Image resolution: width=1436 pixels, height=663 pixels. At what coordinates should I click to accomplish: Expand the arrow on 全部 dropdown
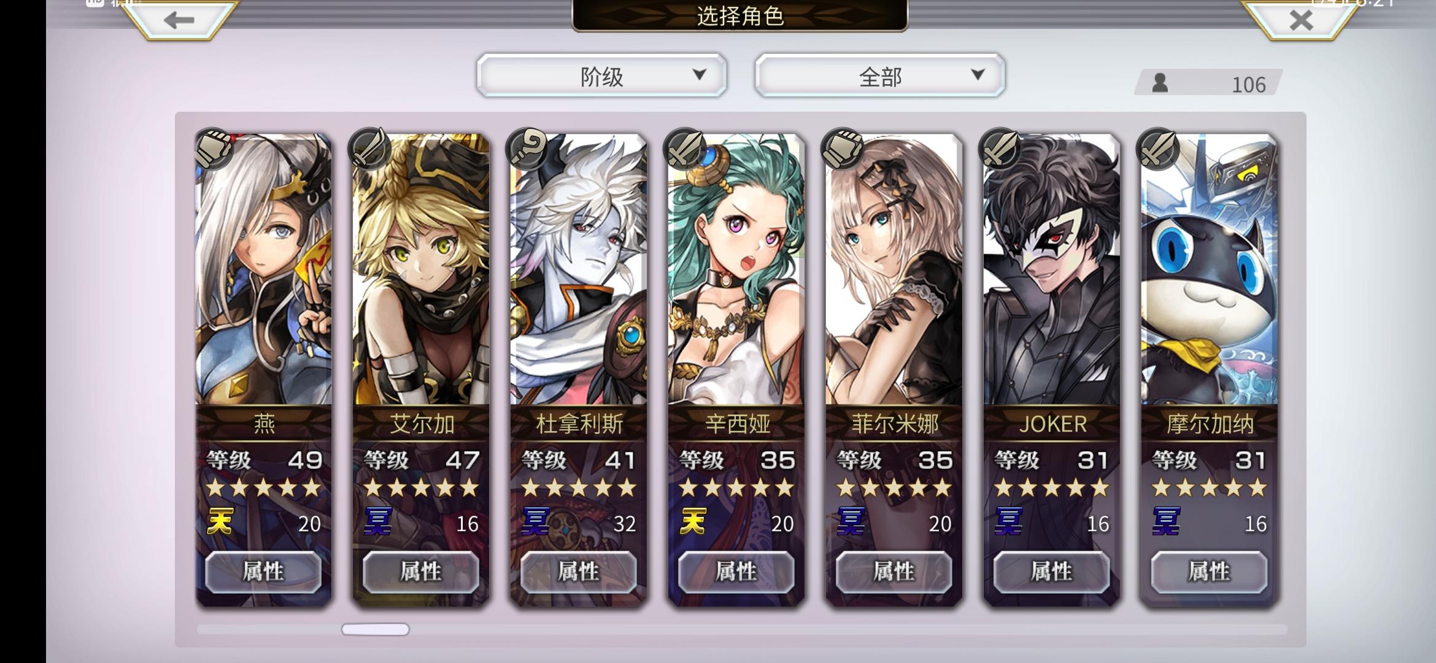point(978,75)
